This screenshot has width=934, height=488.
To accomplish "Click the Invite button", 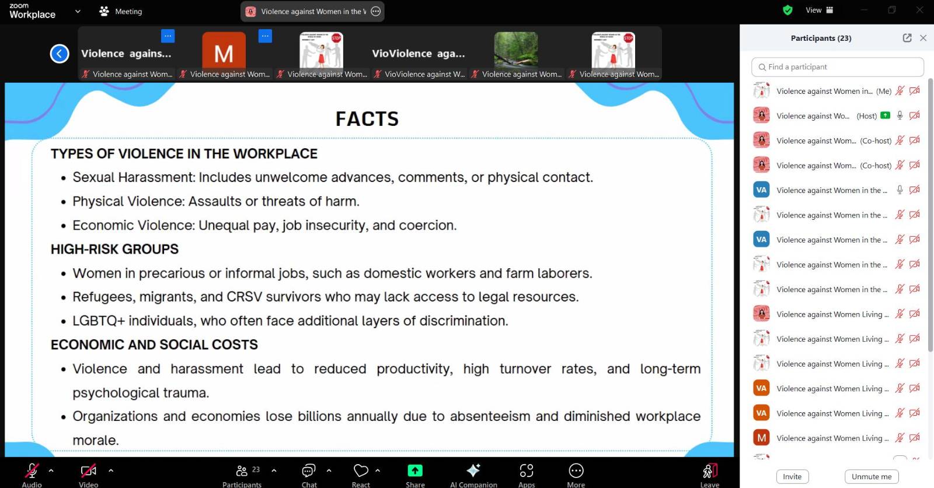I will coord(792,476).
